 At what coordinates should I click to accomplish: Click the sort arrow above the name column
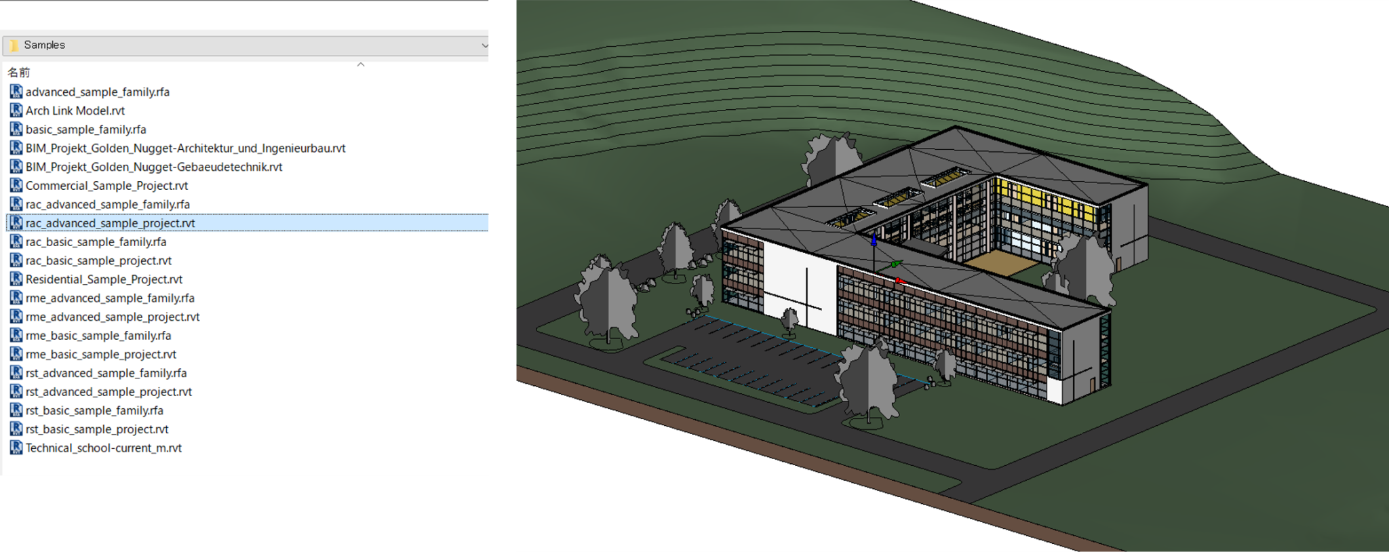pyautogui.click(x=361, y=64)
